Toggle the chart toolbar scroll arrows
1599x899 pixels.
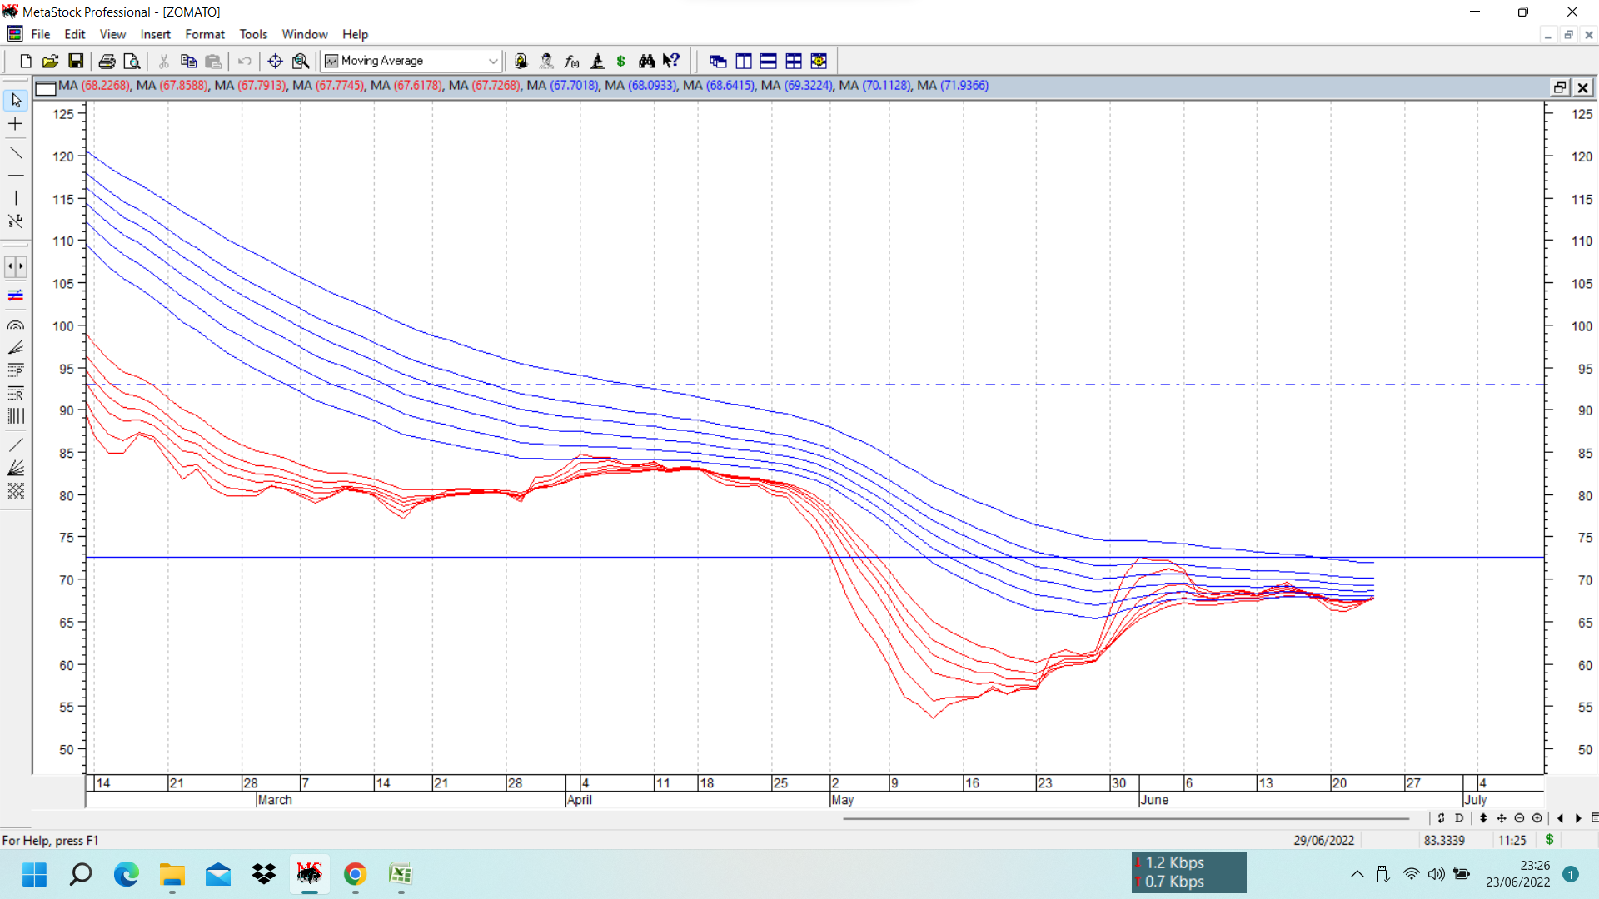click(x=15, y=266)
